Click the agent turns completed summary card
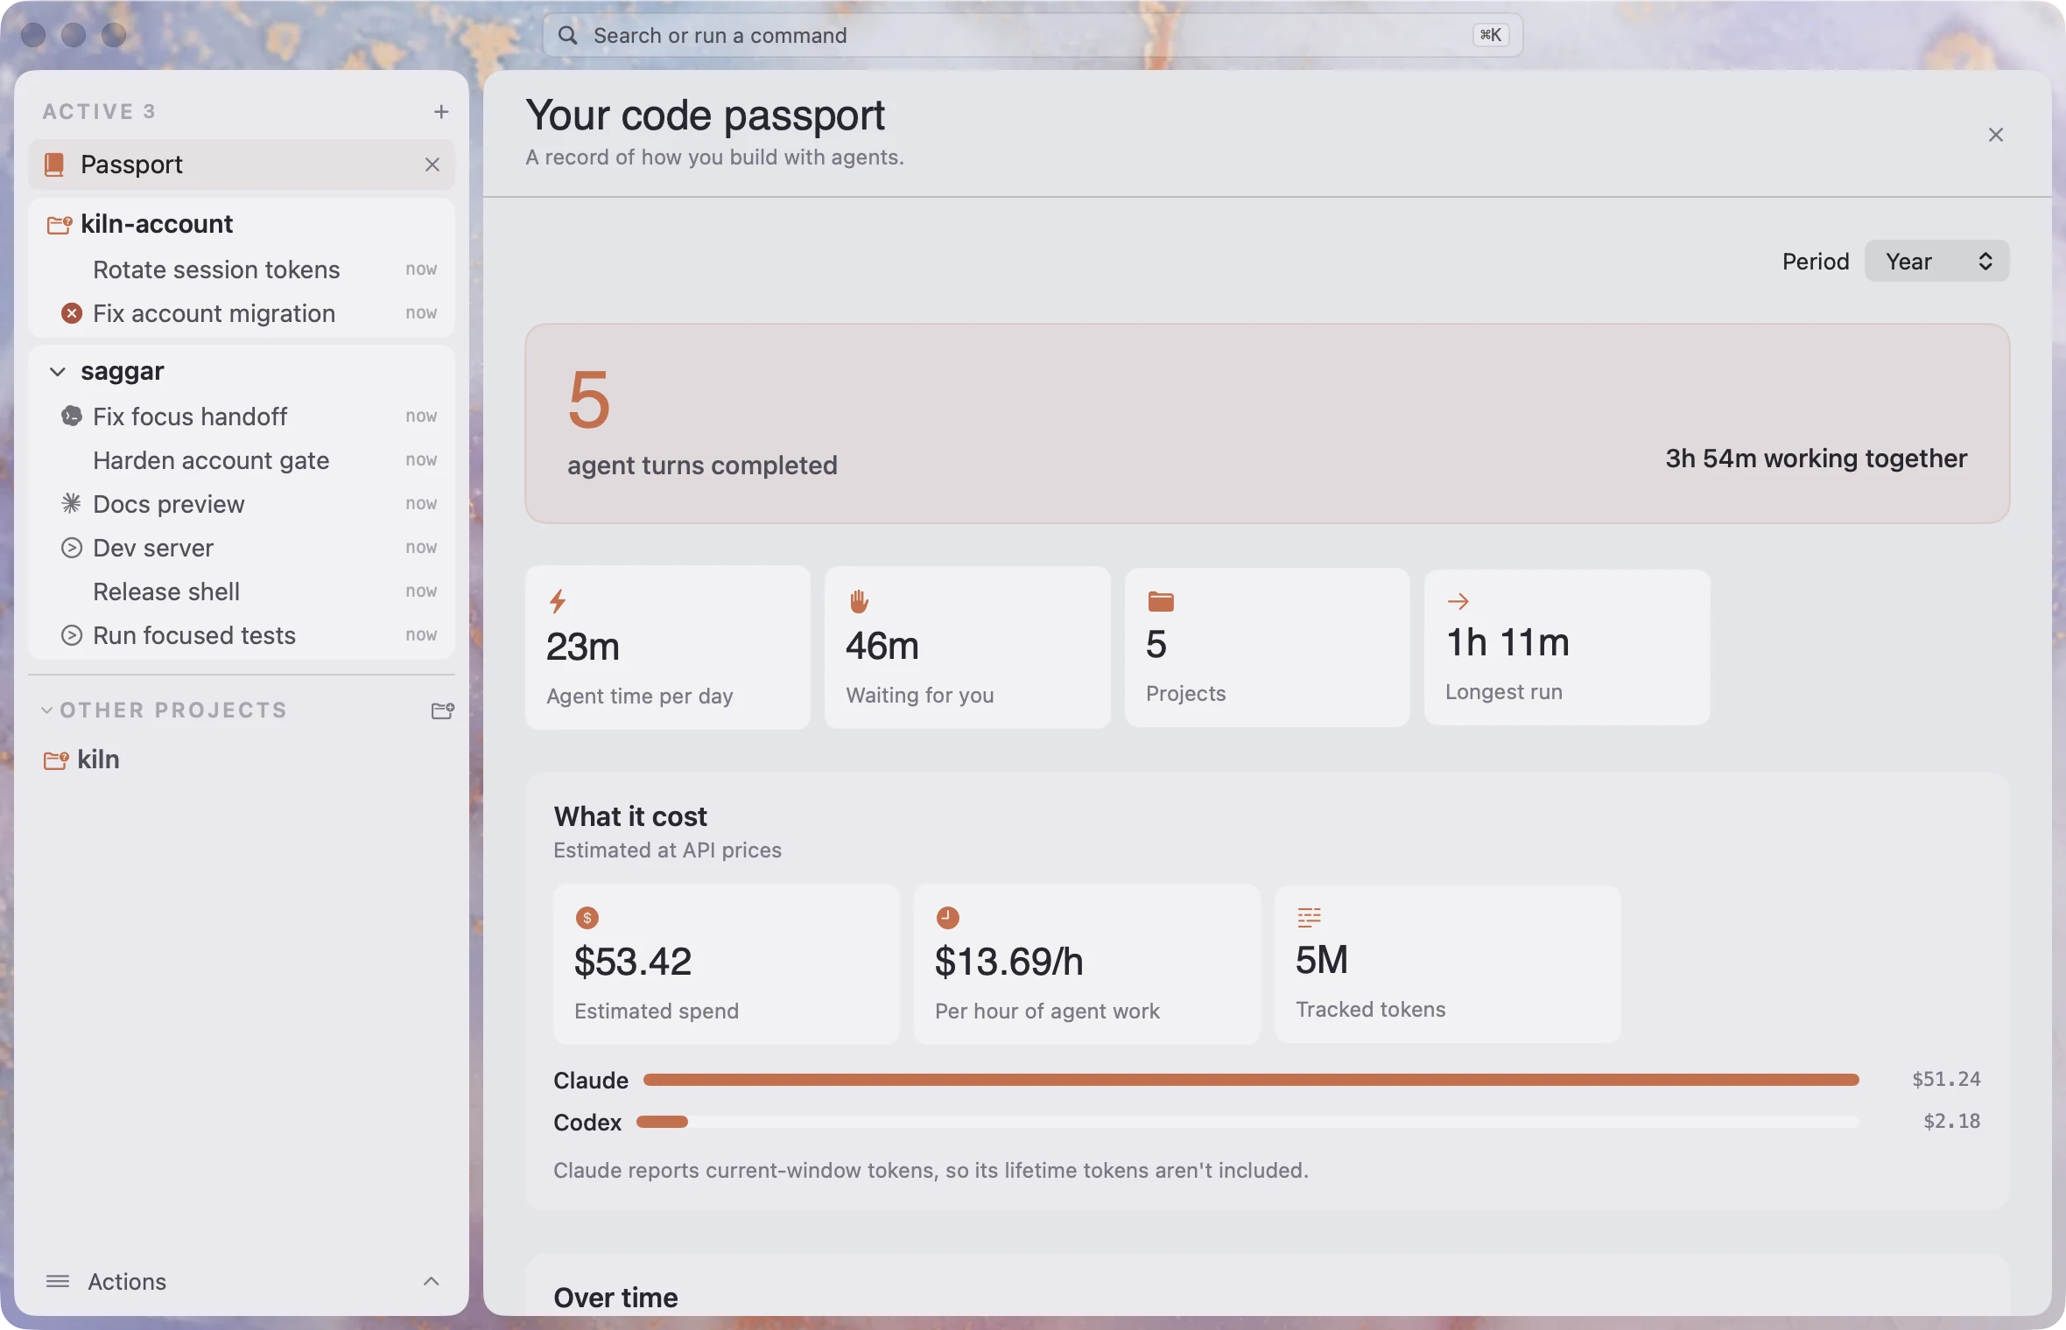2066x1330 pixels. click(x=1267, y=424)
